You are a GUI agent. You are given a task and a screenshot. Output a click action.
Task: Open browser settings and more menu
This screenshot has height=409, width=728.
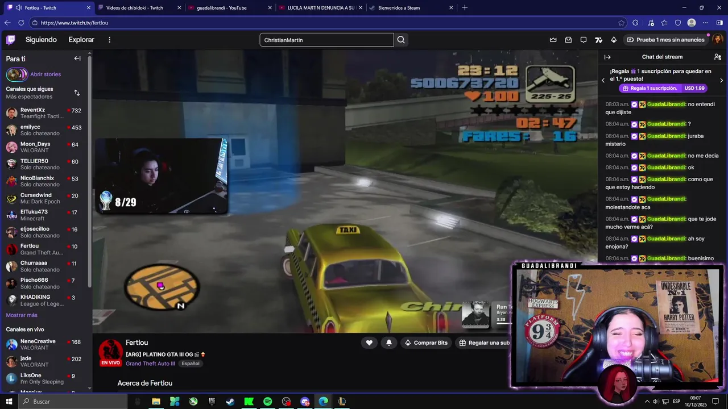click(x=705, y=23)
